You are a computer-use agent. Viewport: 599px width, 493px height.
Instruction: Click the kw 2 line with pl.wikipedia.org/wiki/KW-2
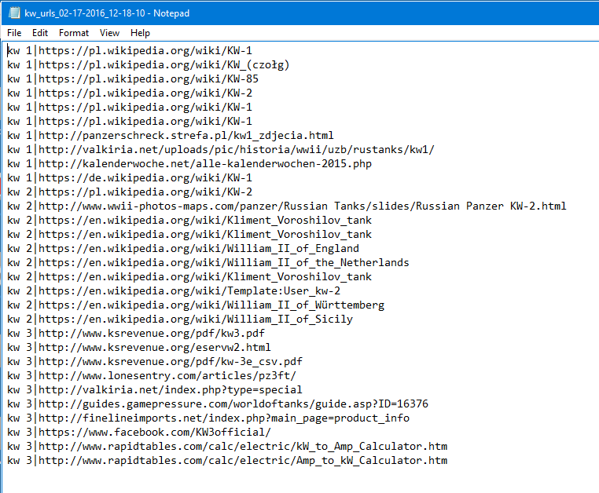(130, 192)
